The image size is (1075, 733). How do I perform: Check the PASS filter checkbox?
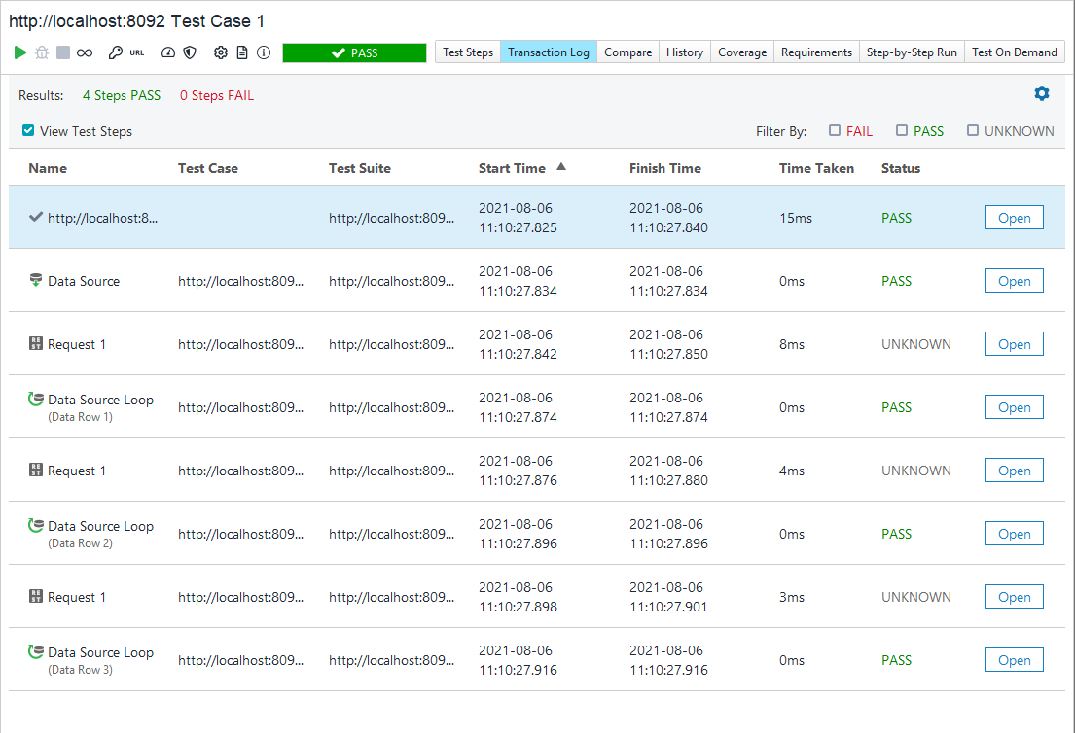[904, 130]
